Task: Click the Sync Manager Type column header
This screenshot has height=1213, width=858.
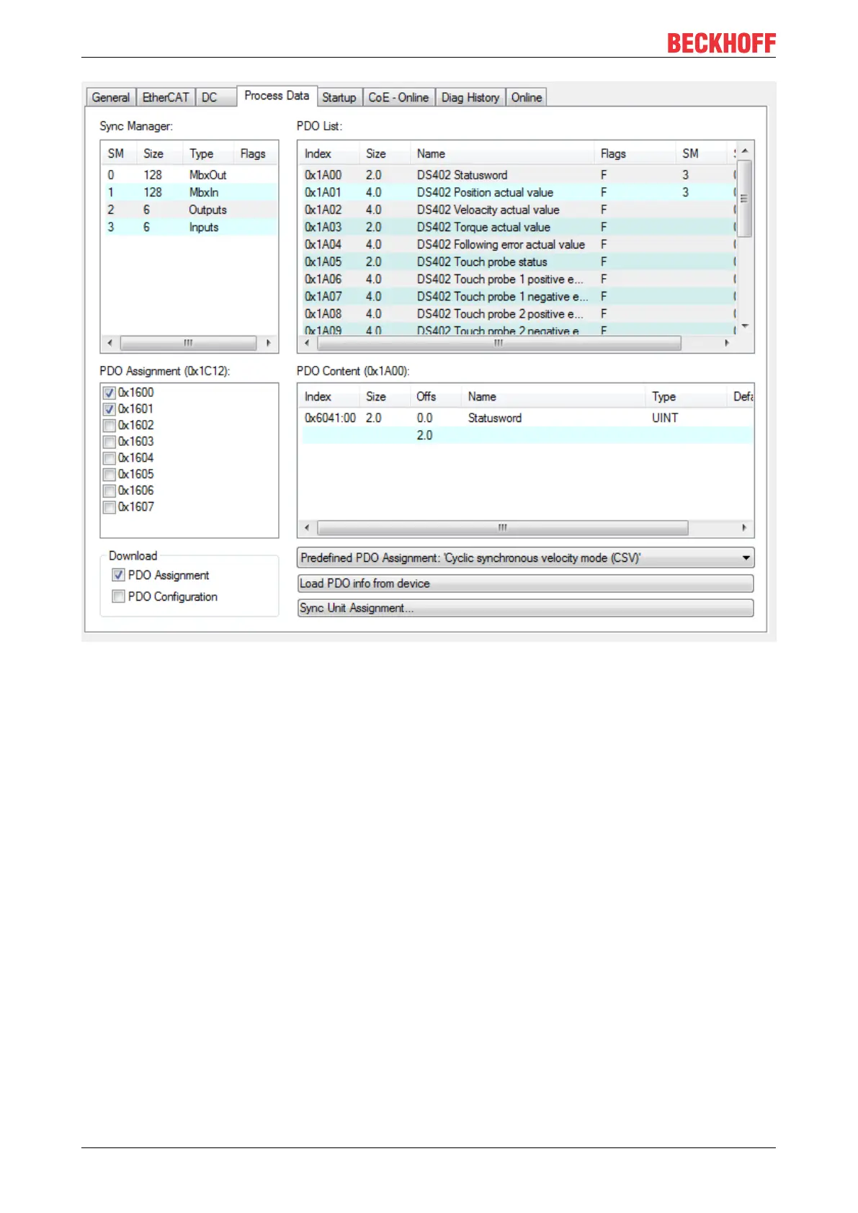Action: click(x=209, y=153)
